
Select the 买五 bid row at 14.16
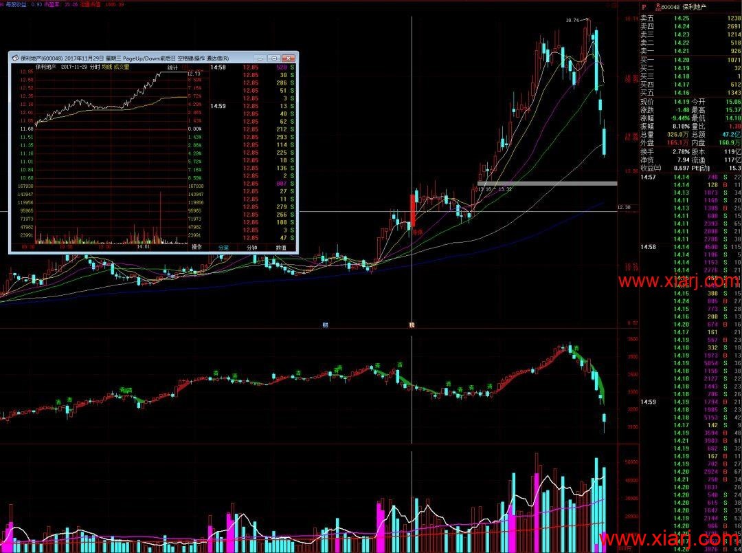(x=690, y=92)
